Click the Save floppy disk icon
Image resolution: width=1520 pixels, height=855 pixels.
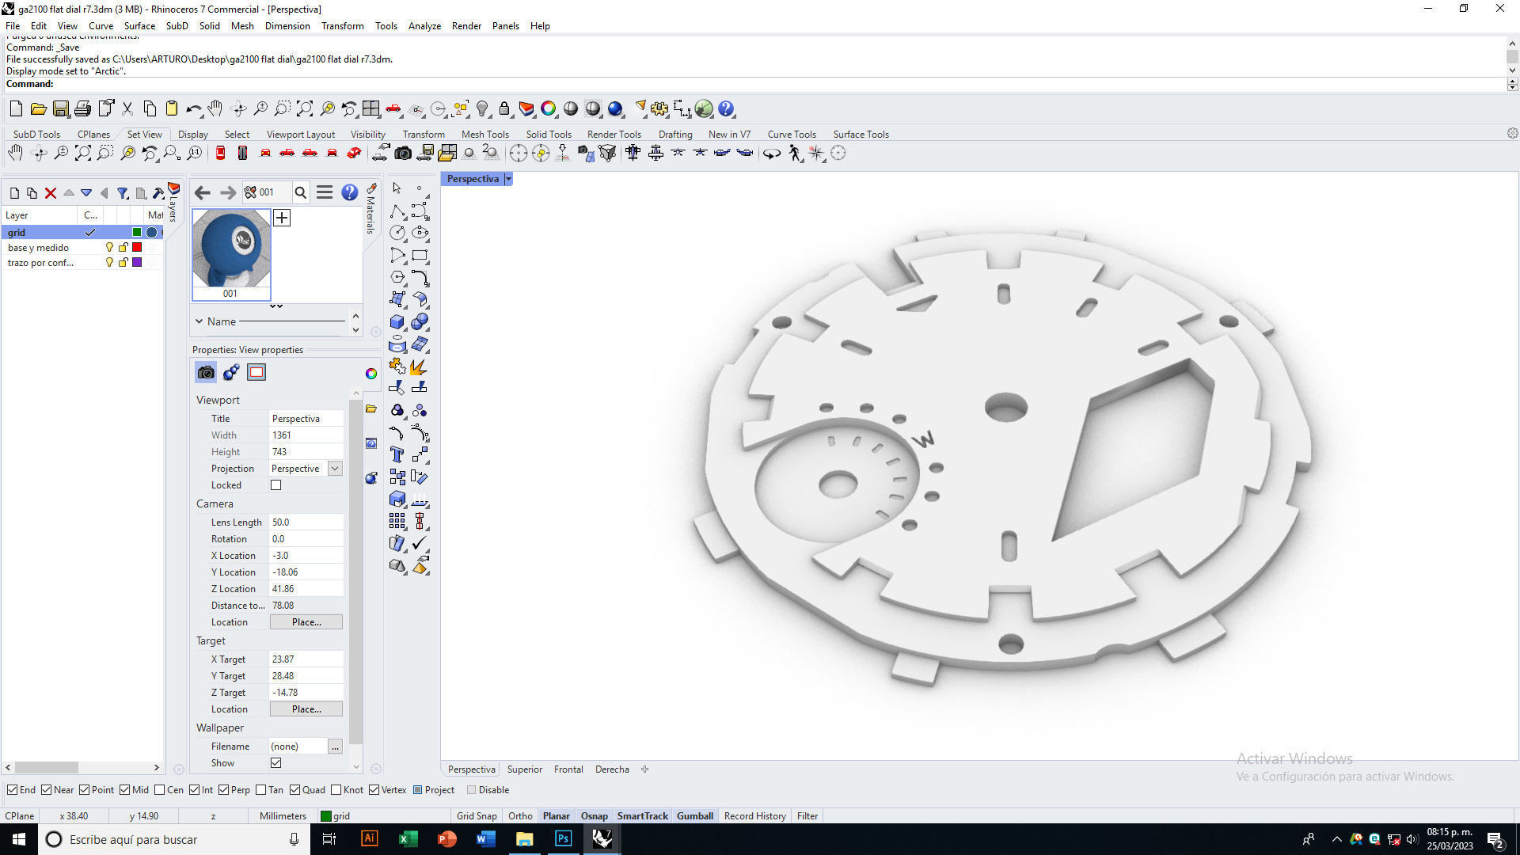point(60,108)
